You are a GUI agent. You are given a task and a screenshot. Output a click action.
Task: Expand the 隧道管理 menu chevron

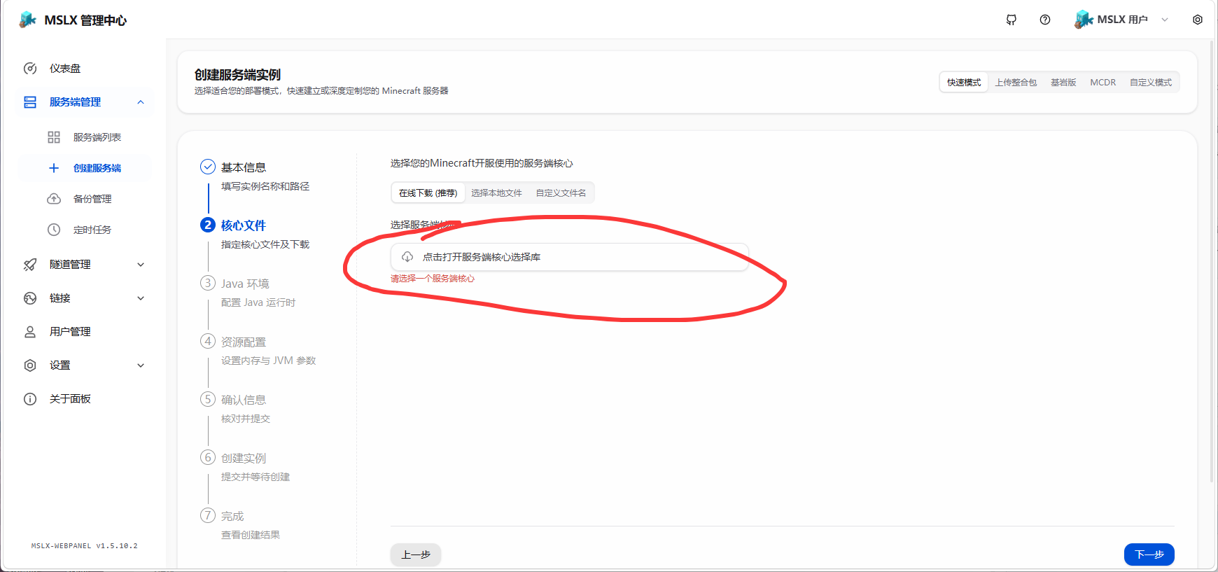click(x=141, y=265)
